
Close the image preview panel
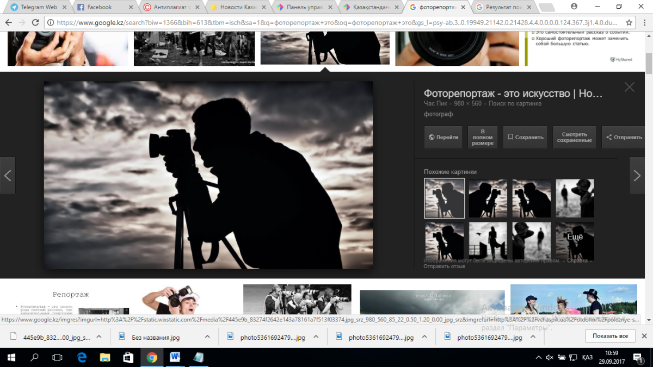pos(630,87)
